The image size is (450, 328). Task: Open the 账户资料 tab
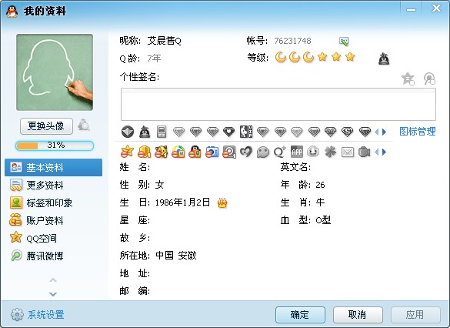(x=53, y=220)
